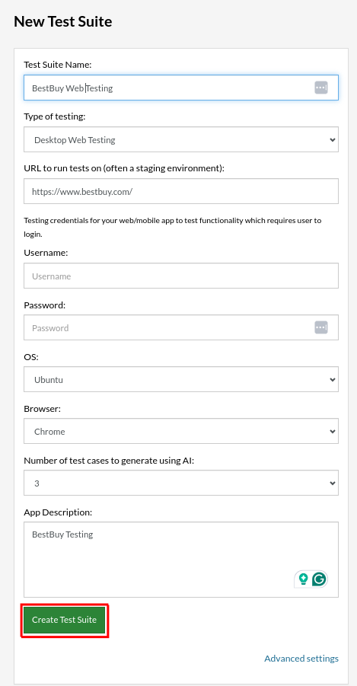Click the green Grammarly G icon
Viewport: 357px width, 686px height.
point(319,579)
